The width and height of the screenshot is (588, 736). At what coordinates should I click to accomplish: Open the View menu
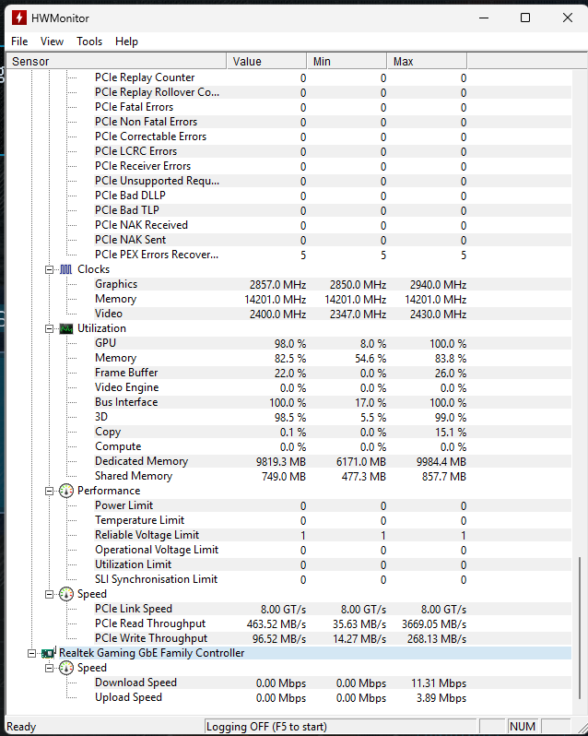[x=52, y=42]
